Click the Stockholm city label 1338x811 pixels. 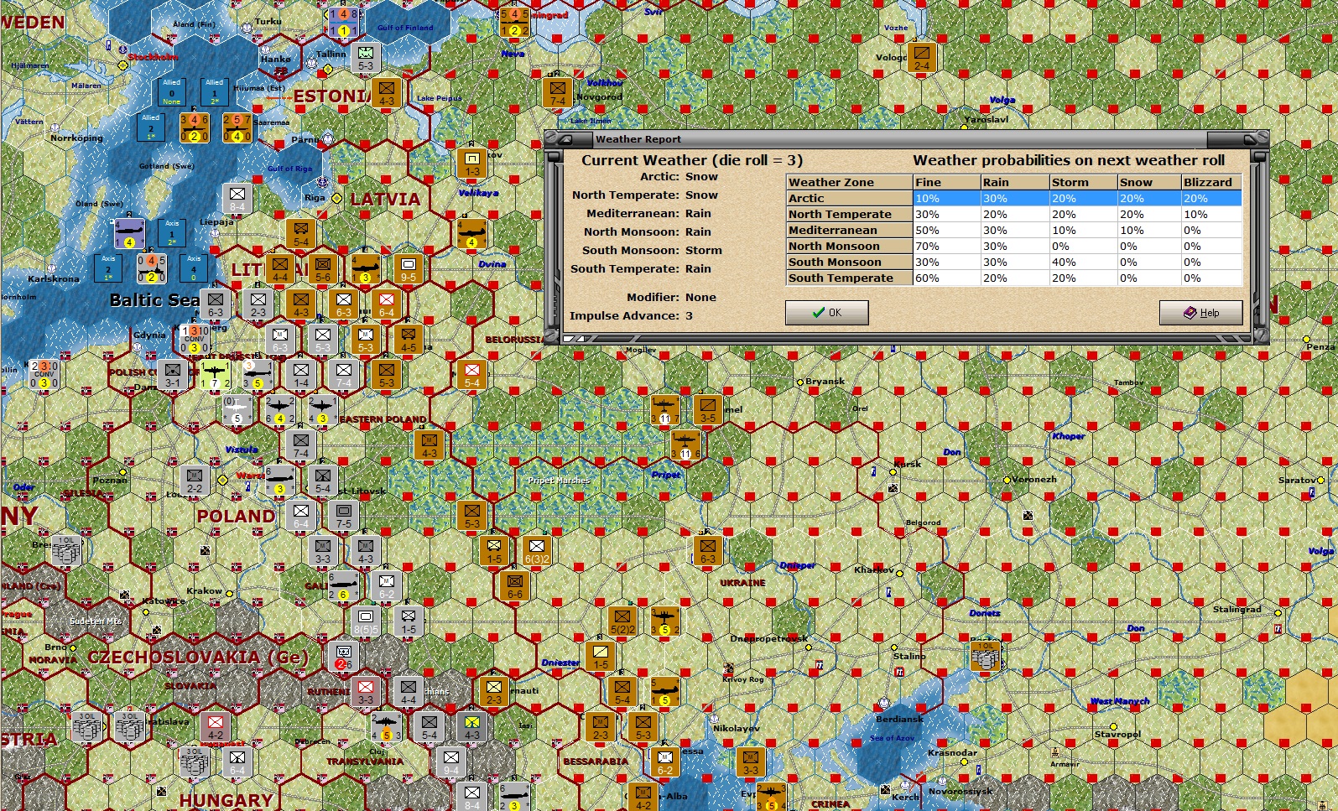coord(153,57)
